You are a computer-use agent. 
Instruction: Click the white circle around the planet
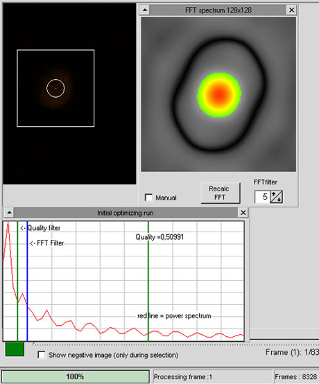pos(55,89)
